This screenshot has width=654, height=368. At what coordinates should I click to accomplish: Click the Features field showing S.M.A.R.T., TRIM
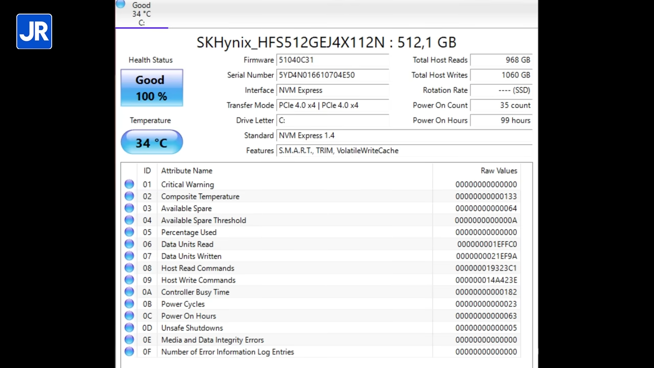click(404, 150)
